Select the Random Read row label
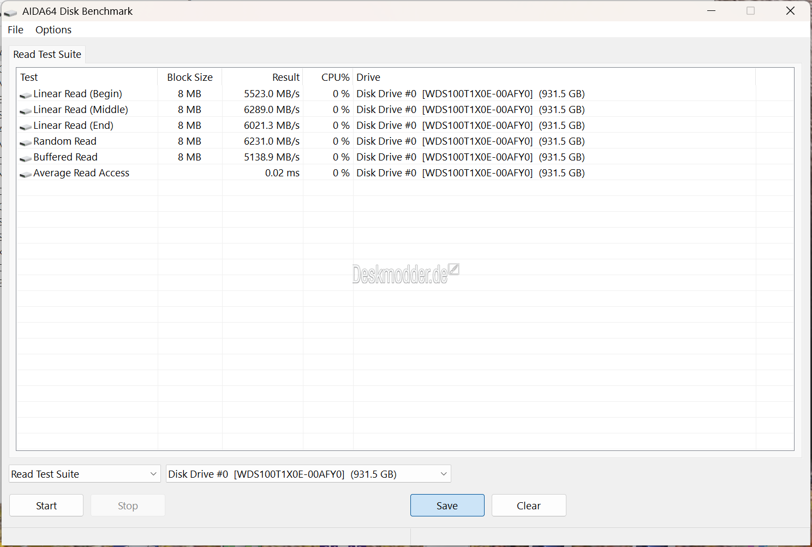Viewport: 812px width, 547px height. click(x=65, y=141)
